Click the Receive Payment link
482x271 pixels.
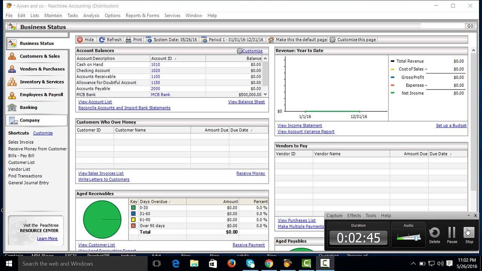pyautogui.click(x=249, y=245)
